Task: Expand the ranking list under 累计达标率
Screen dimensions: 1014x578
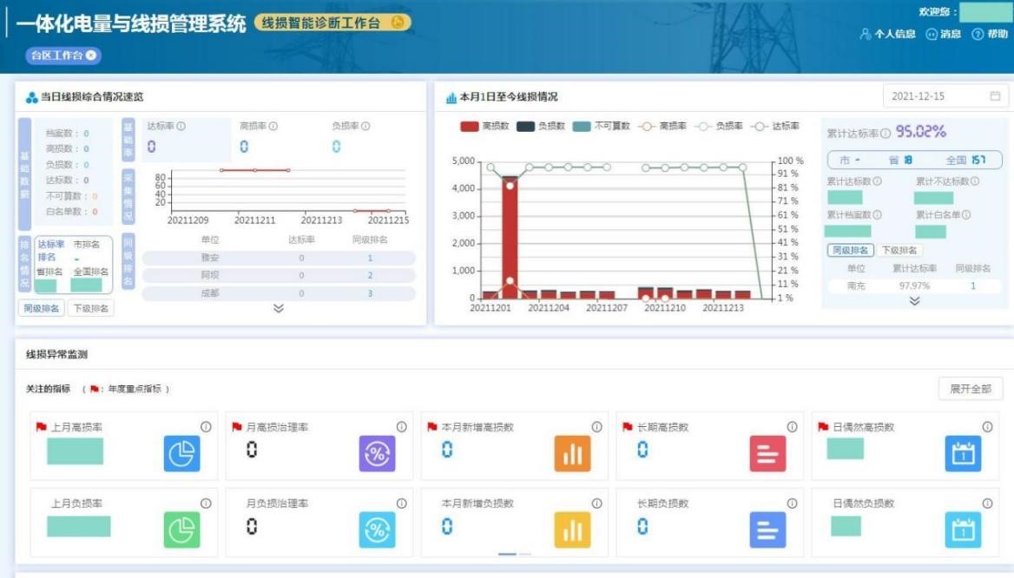Action: pyautogui.click(x=914, y=301)
